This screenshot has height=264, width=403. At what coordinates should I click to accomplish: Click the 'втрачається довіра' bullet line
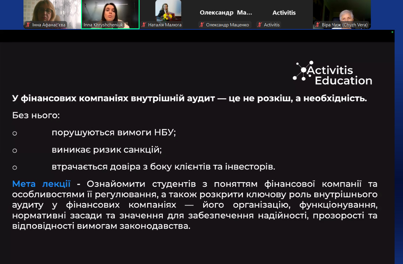(x=163, y=167)
